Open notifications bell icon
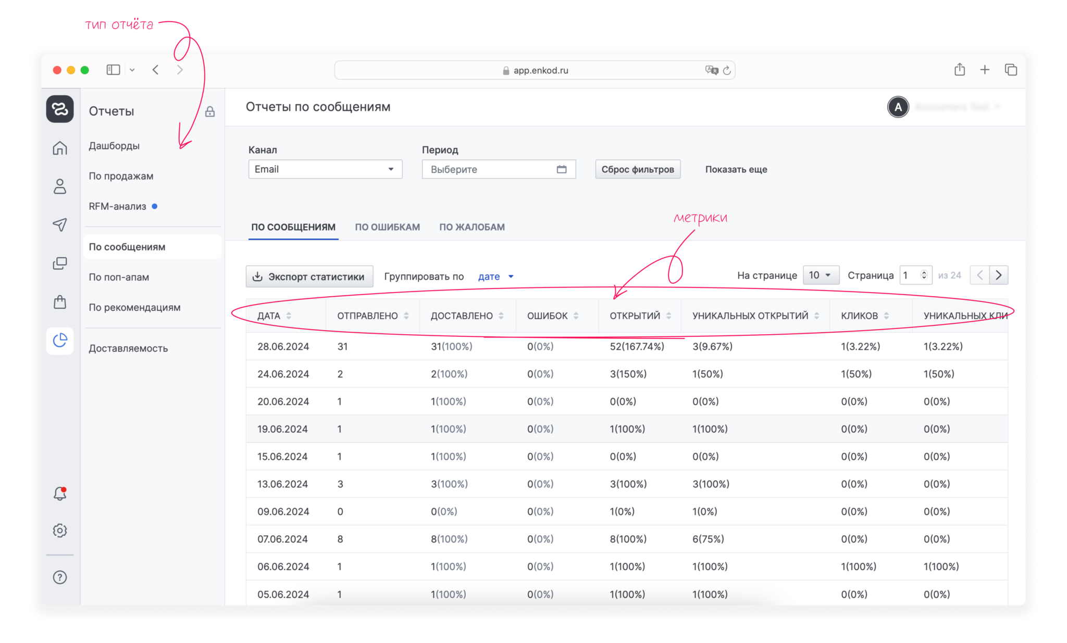The width and height of the screenshot is (1067, 643). point(60,494)
